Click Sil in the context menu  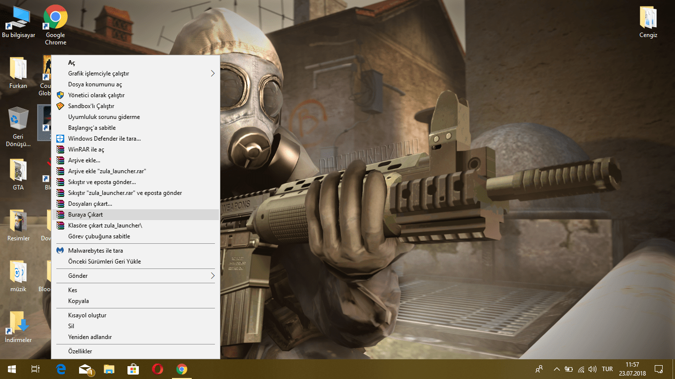135,326
